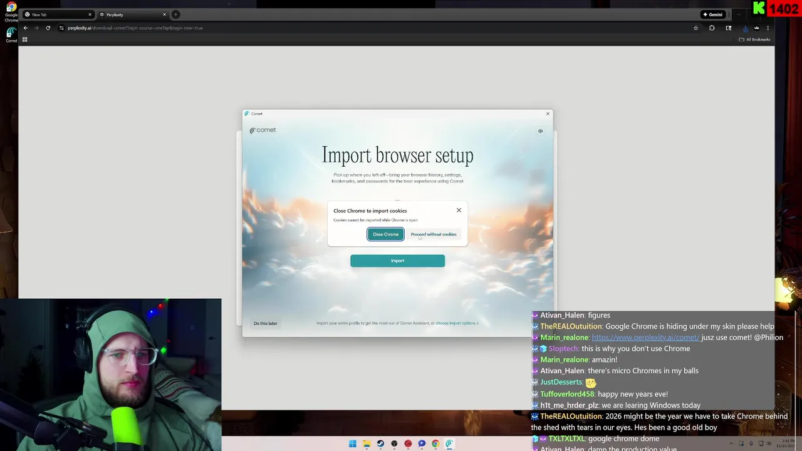
Task: Close the Perplexity tab
Action: pyautogui.click(x=164, y=14)
